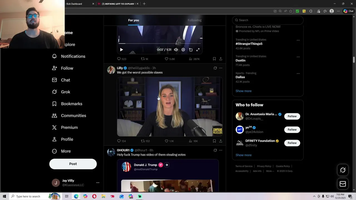Open floating messages envelope button
This screenshot has width=356, height=200.
343,184
